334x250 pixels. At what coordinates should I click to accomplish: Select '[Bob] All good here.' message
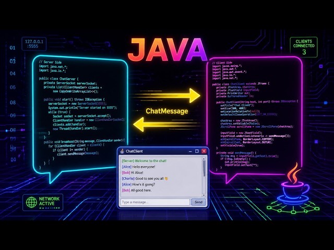[137, 190]
